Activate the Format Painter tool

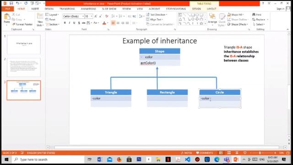click(x=22, y=24)
